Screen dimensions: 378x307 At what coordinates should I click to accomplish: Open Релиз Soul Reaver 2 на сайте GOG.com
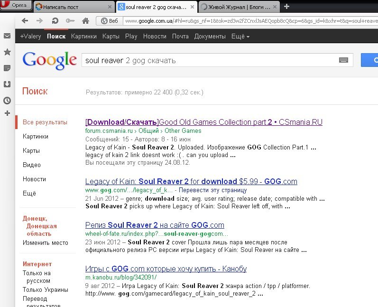(155, 225)
